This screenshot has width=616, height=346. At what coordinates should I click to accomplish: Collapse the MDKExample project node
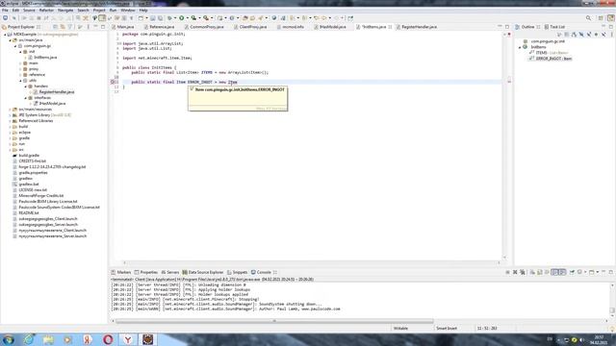point(5,35)
